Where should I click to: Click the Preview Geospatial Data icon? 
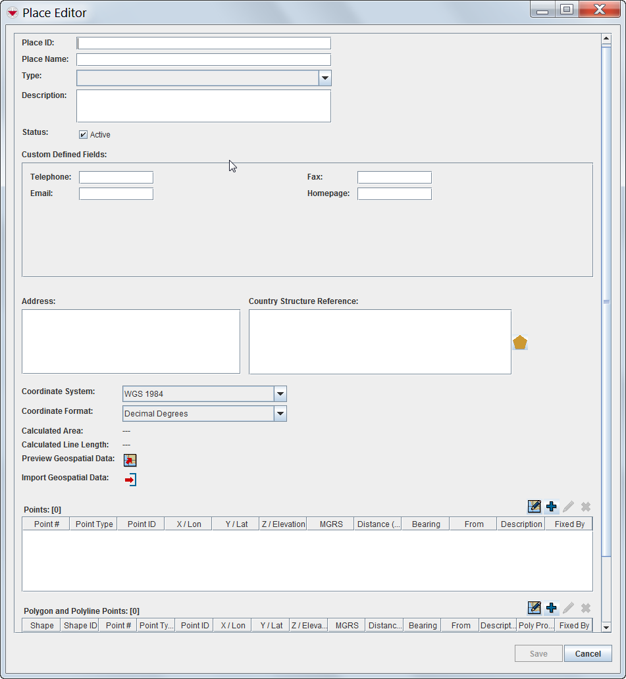[x=130, y=460]
